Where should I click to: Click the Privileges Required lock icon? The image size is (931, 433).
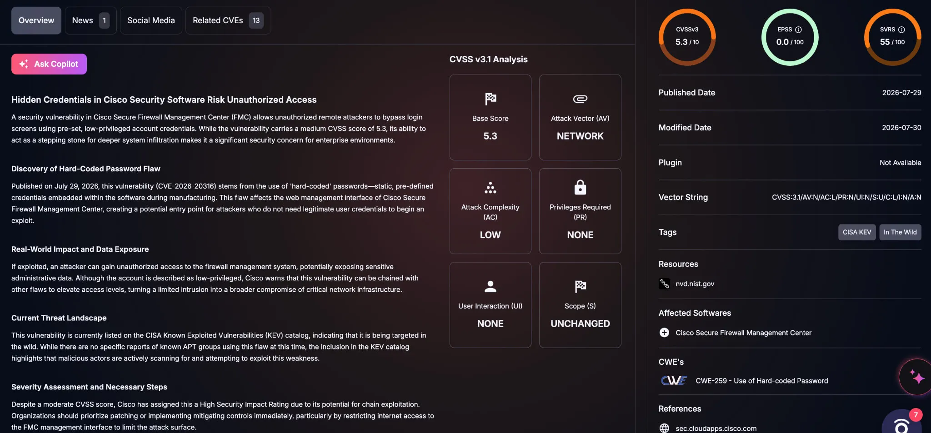coord(580,187)
